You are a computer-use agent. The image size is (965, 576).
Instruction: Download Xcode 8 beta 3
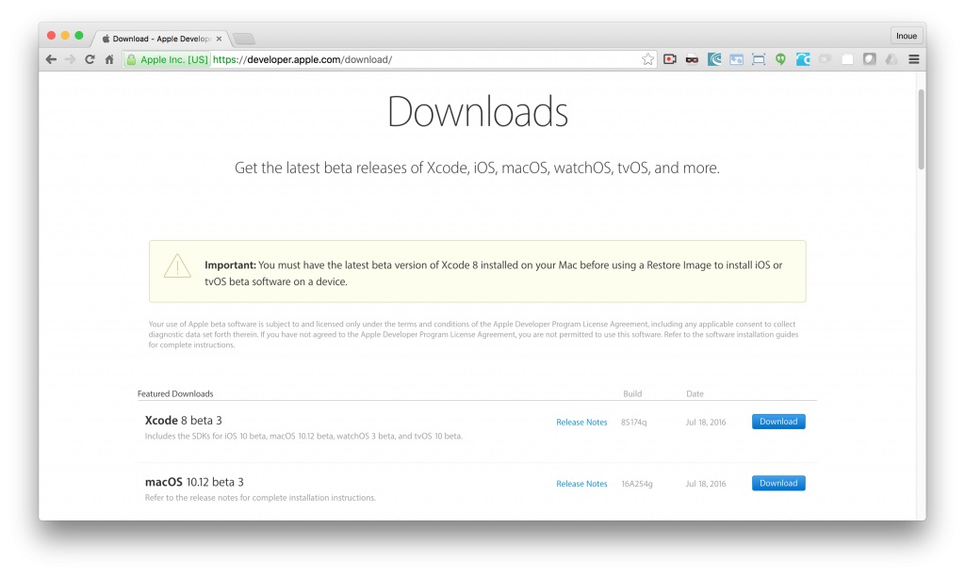pyautogui.click(x=777, y=422)
